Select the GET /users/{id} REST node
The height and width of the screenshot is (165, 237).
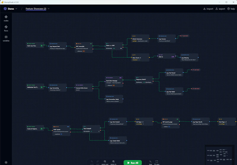pos(84,48)
